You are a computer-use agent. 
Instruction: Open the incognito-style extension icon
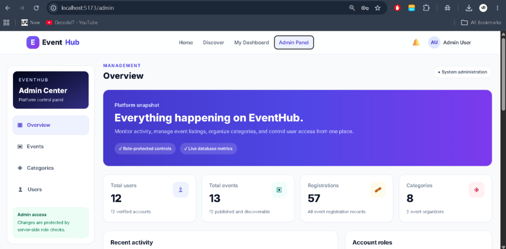447,8
